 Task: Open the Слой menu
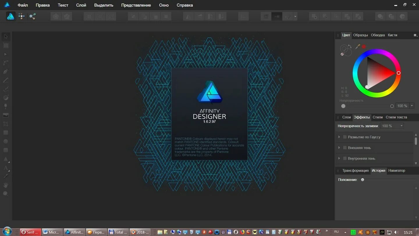tap(81, 5)
